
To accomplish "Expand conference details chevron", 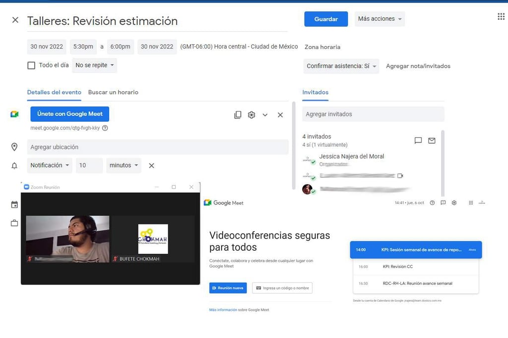I will (x=265, y=115).
